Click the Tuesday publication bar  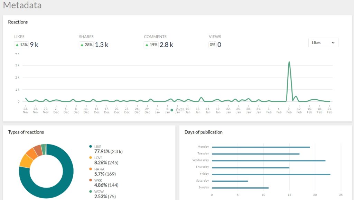[255, 154]
